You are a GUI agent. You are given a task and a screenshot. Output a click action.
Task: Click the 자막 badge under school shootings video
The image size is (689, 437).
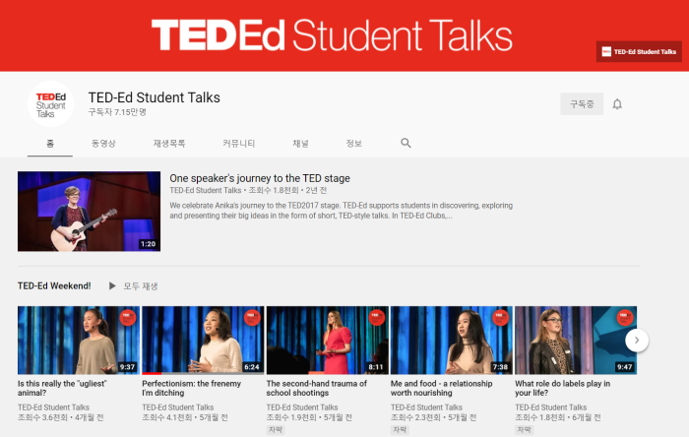[x=276, y=429]
